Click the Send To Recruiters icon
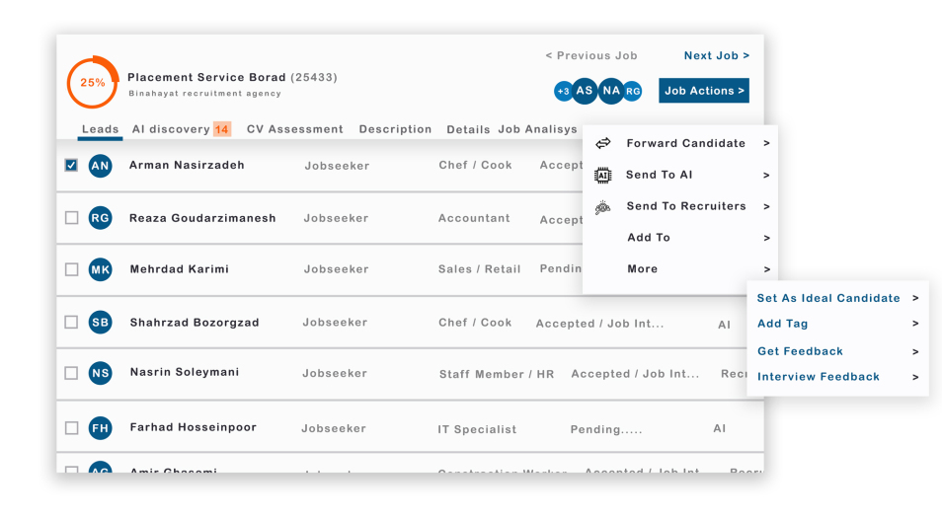Viewport: 942px width, 518px height. tap(602, 207)
